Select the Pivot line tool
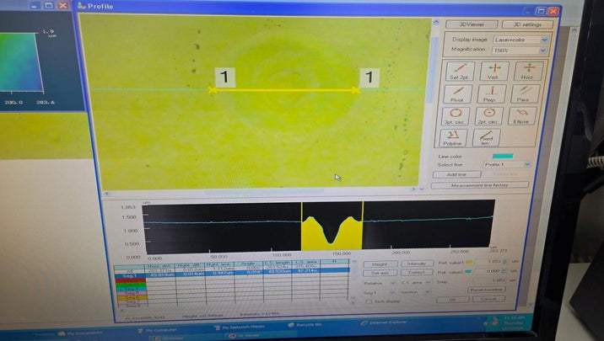 point(457,93)
